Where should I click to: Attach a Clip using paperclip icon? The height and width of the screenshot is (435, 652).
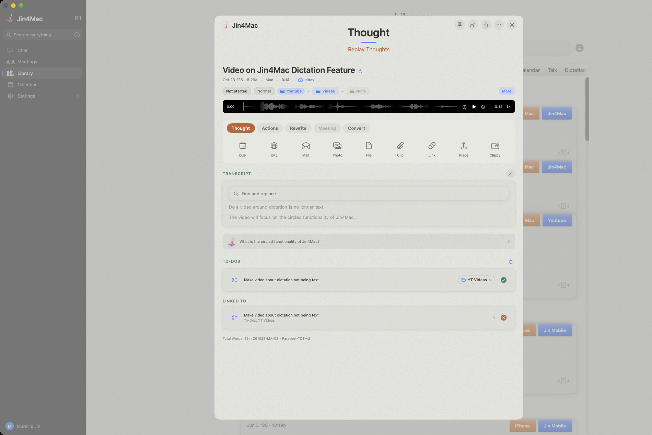click(400, 149)
